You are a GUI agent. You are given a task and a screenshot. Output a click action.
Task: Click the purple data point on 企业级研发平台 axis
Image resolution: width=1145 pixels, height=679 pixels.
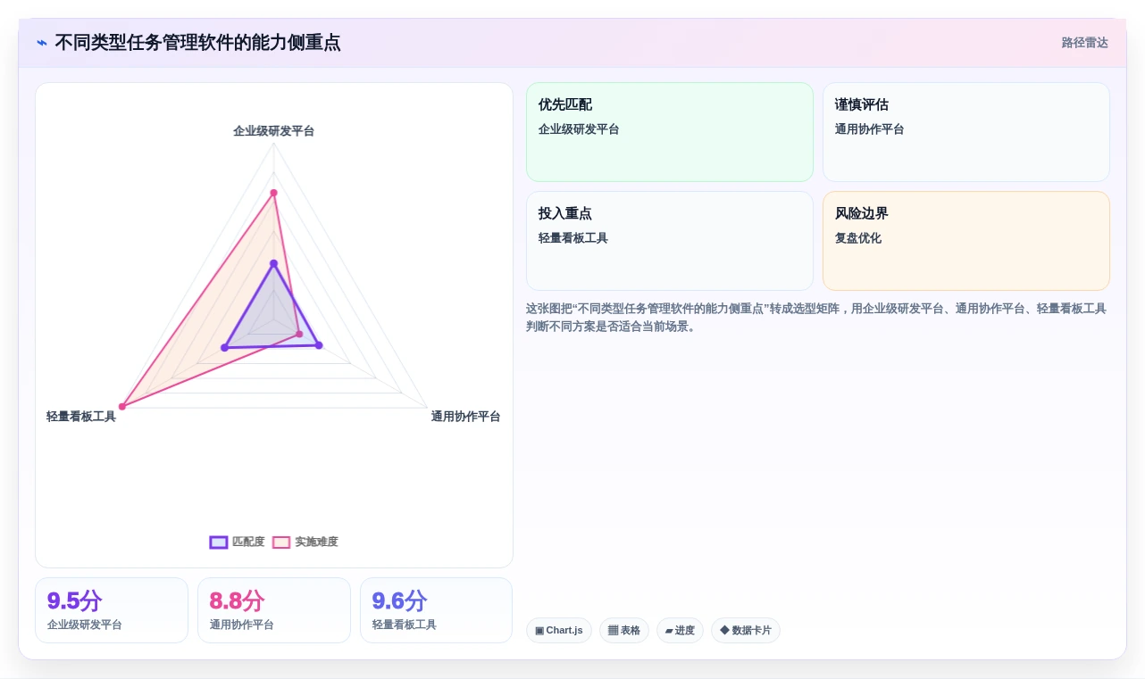point(274,263)
